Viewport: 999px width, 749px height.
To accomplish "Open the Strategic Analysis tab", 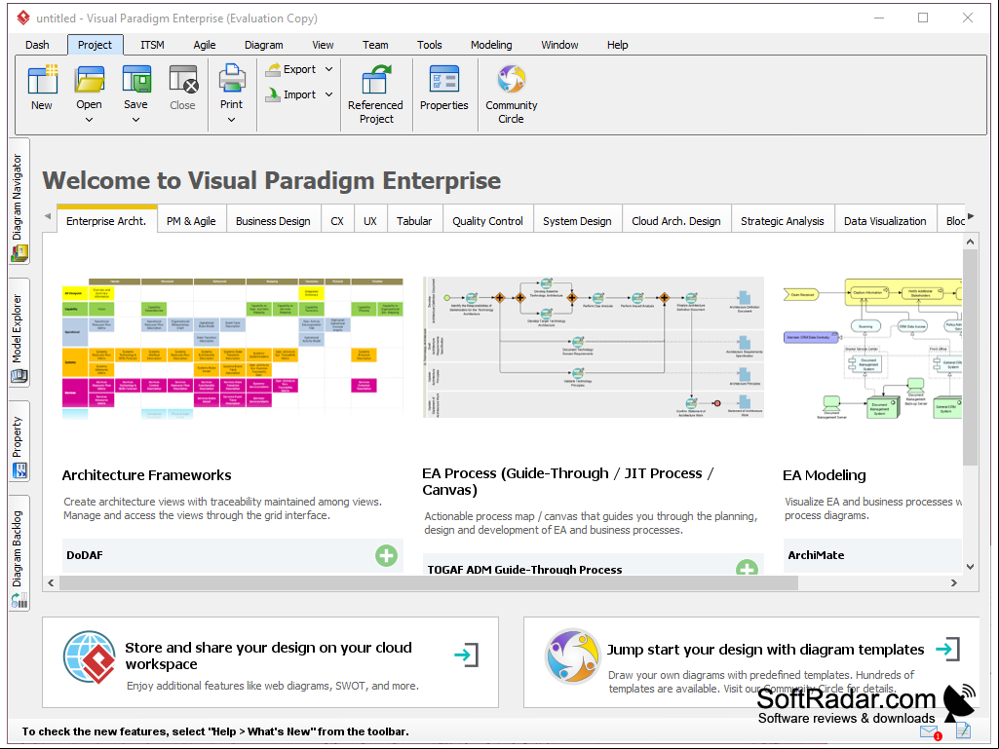I will coord(783,221).
